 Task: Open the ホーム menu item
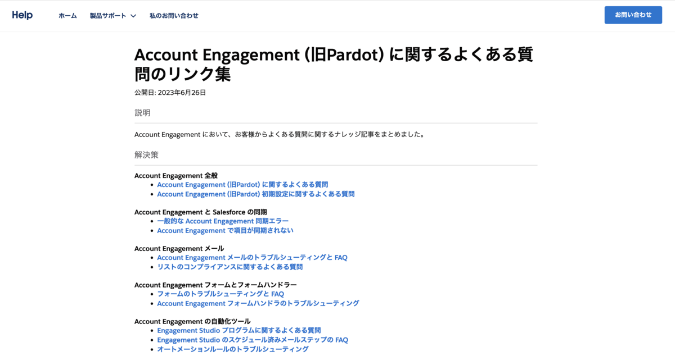click(67, 16)
